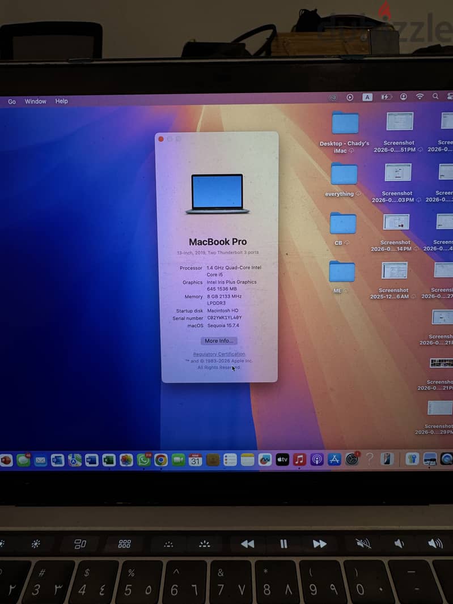
Task: Select the CB folder on desktop
Action: tap(342, 229)
